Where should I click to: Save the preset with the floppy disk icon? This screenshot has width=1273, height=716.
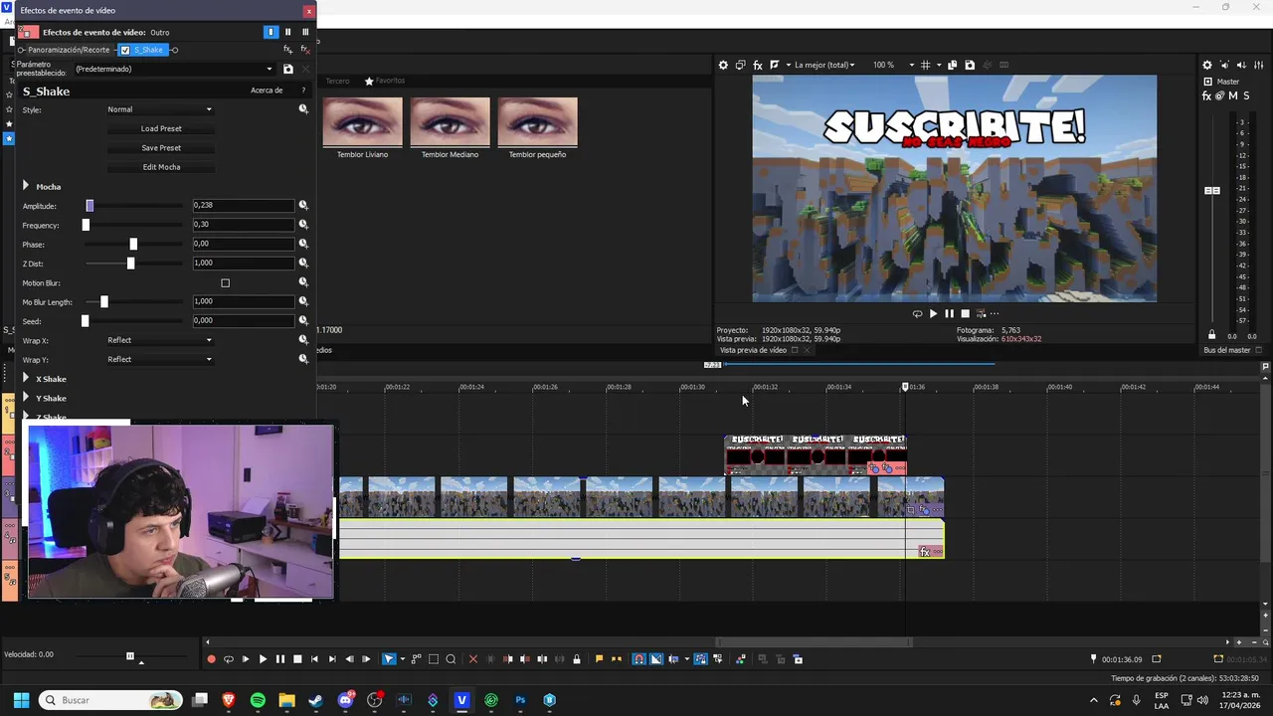288,69
